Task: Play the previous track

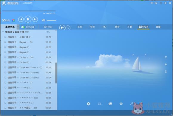Action: click(21, 19)
